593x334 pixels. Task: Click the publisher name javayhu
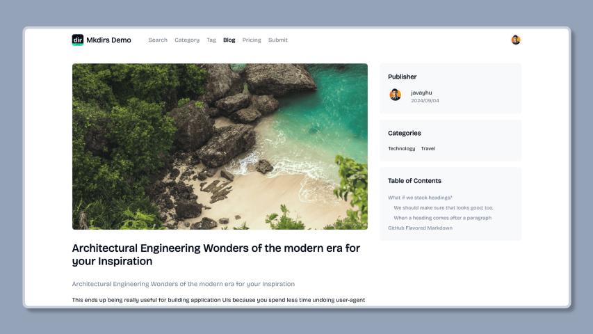[x=421, y=93]
